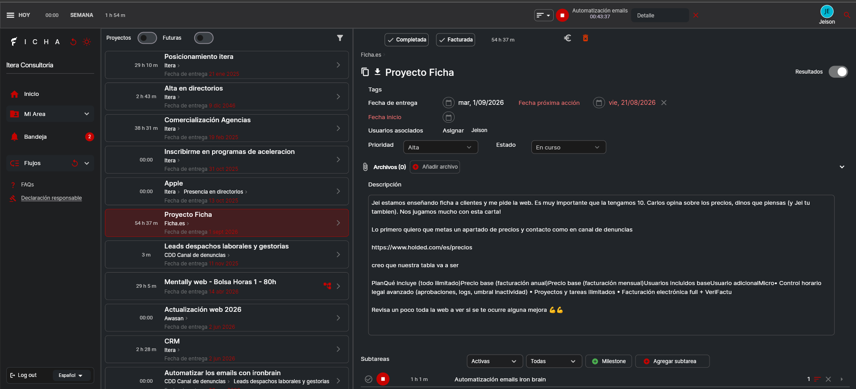Screen dimensions: 856x389
Task: Download Proyecto Ficha with download icon
Action: (377, 72)
